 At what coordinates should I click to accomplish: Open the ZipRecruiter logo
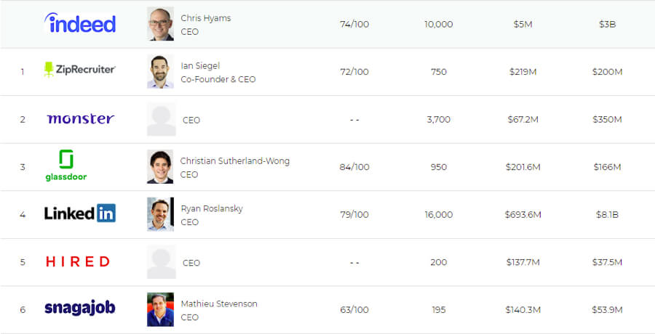click(x=80, y=70)
